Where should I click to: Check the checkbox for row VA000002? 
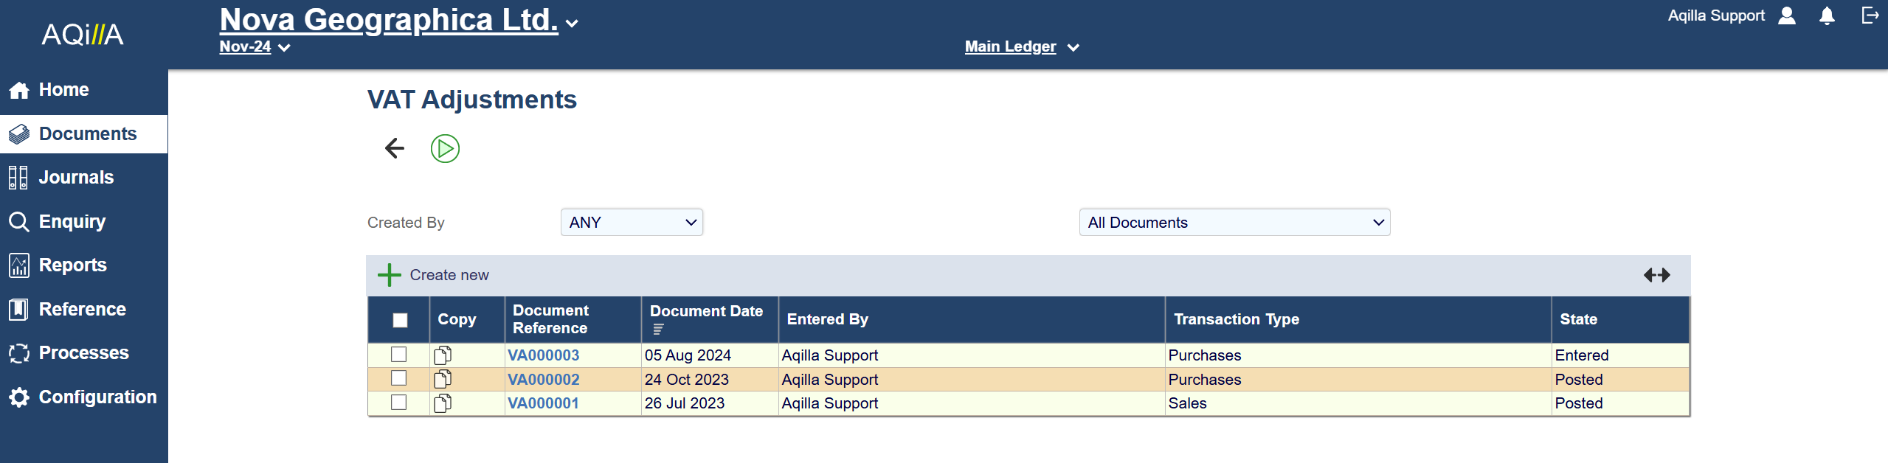[399, 379]
